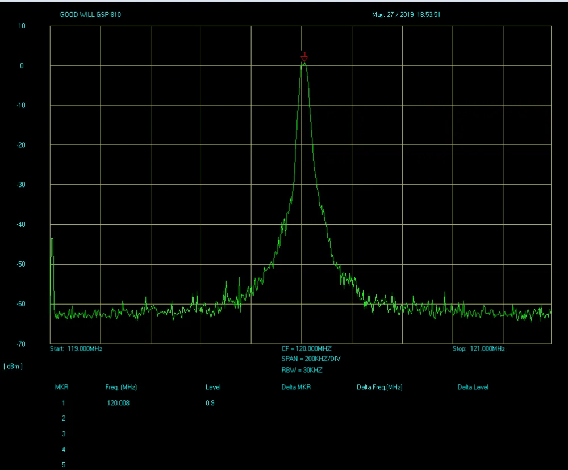Image resolution: width=568 pixels, height=470 pixels.
Task: Click marker row number 3
Action: (64, 434)
